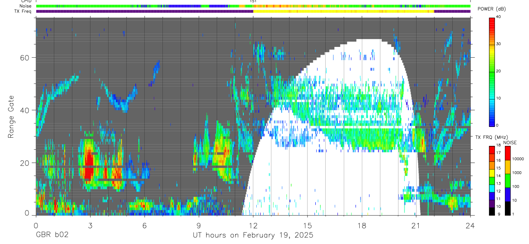Click x-axis tick label '24'
529x244 pixels.
(x=470, y=225)
